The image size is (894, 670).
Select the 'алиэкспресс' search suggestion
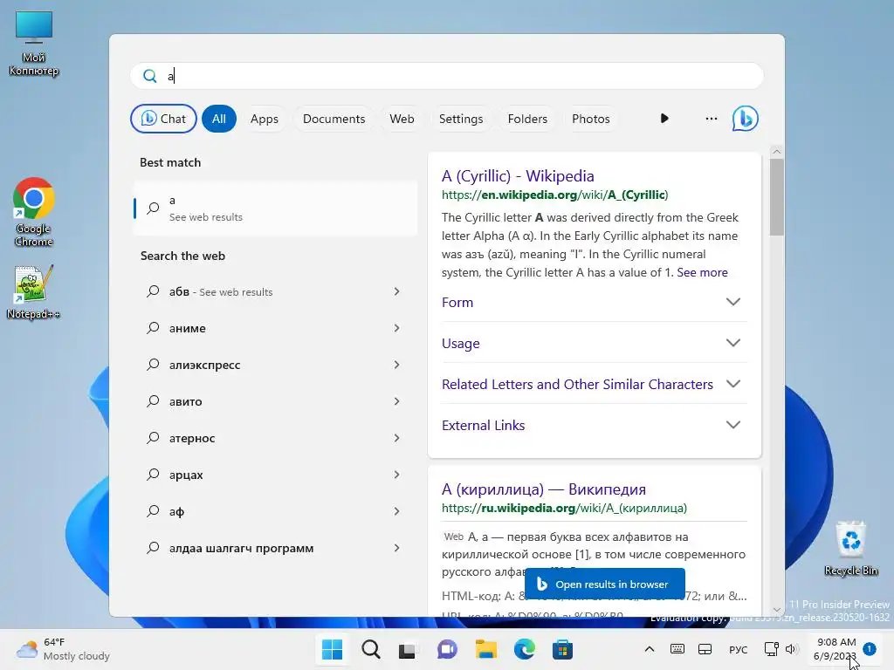pos(275,365)
